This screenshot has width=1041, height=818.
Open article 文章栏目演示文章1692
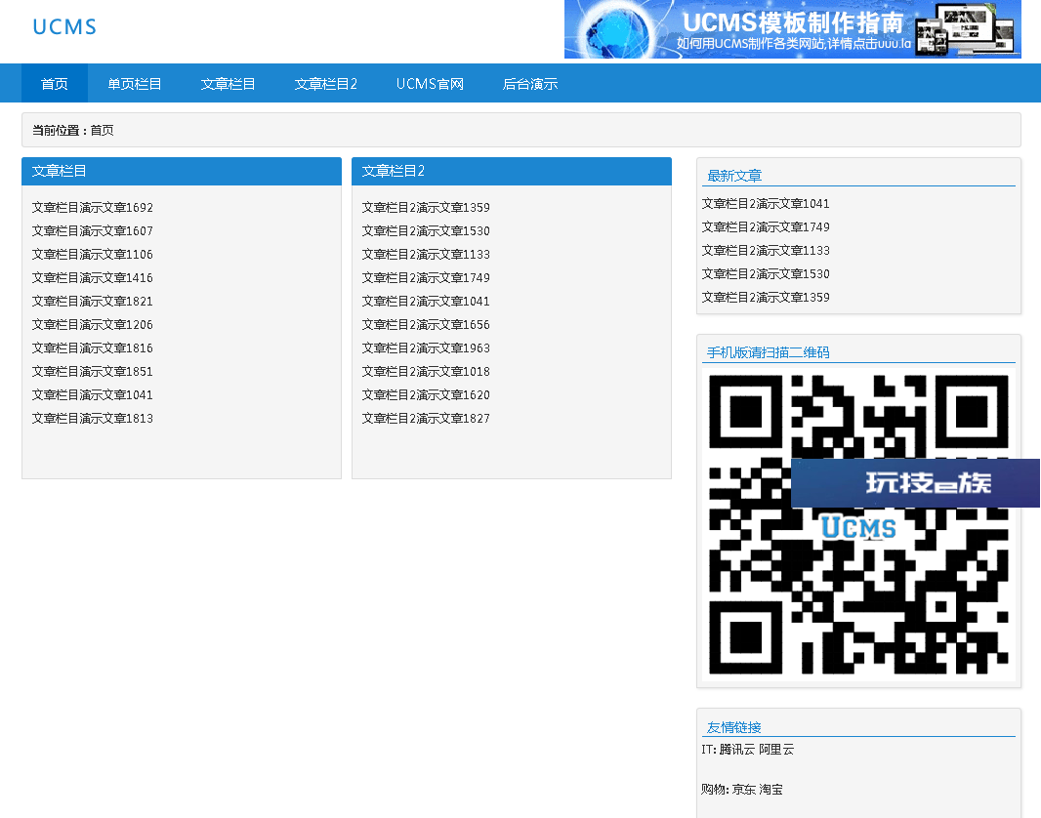[92, 208]
